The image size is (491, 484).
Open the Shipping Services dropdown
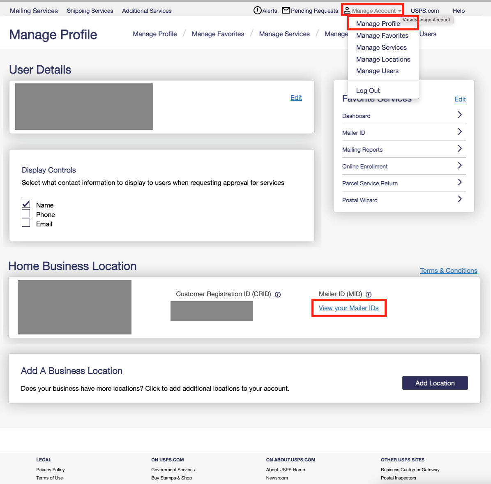tap(90, 11)
